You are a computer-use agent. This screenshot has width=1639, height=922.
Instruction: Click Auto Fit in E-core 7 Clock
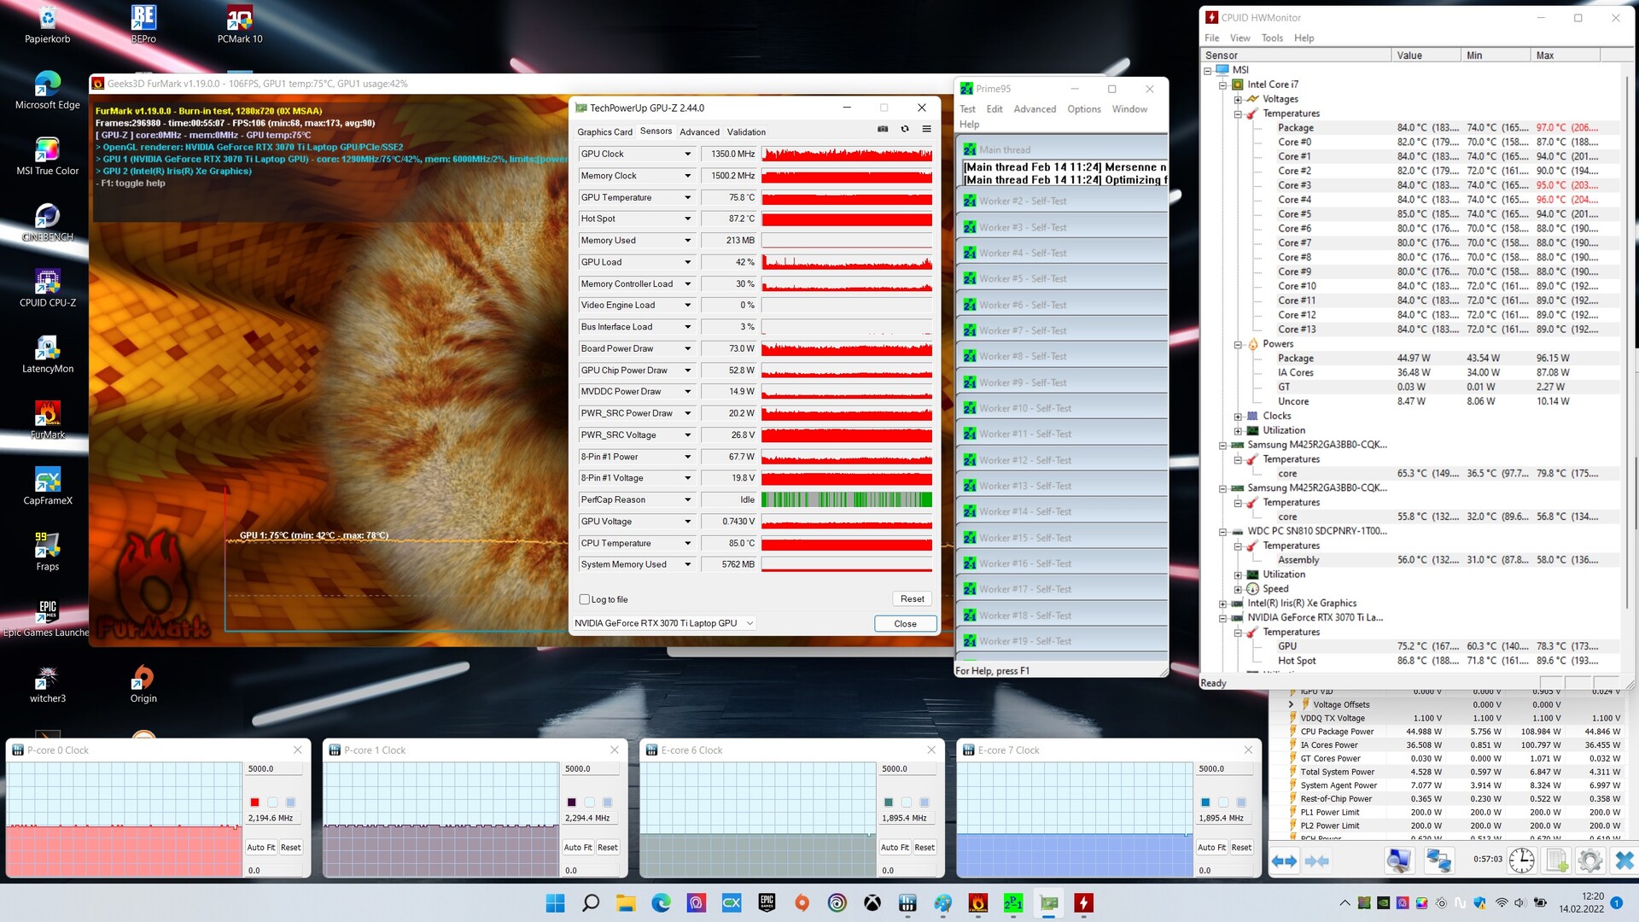(1210, 848)
